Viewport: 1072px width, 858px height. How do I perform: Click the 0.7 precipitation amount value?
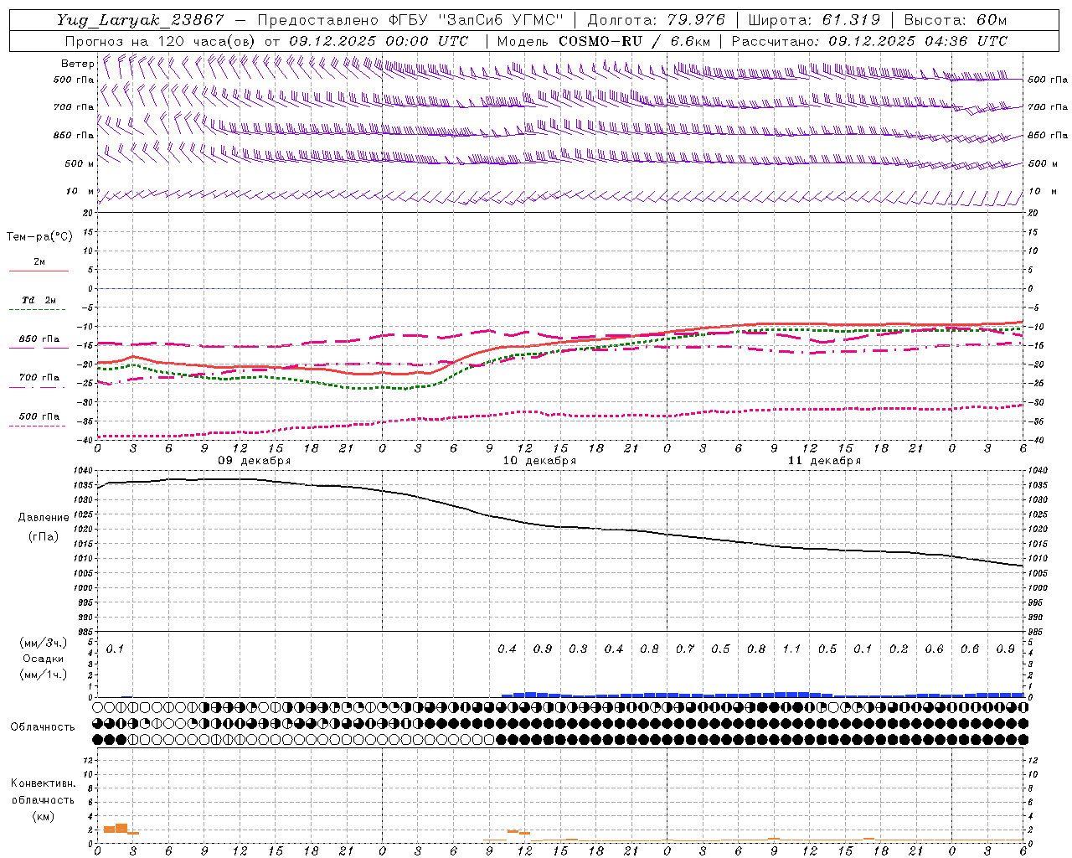click(x=685, y=649)
